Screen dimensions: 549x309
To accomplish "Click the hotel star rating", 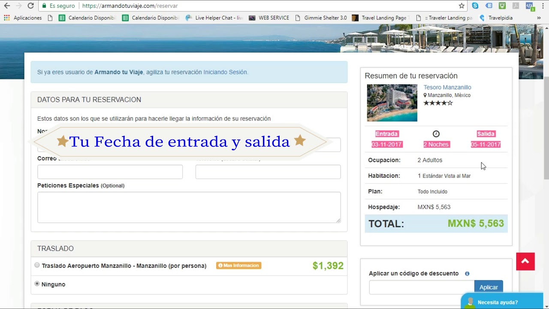I will (438, 103).
